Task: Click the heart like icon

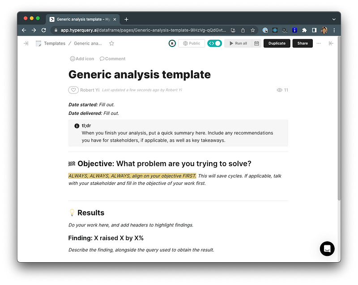Action: pos(73,90)
